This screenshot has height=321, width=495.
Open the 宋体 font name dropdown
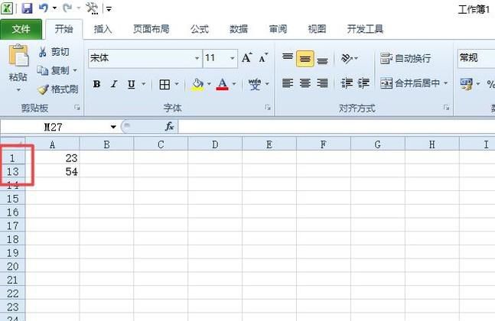point(197,58)
